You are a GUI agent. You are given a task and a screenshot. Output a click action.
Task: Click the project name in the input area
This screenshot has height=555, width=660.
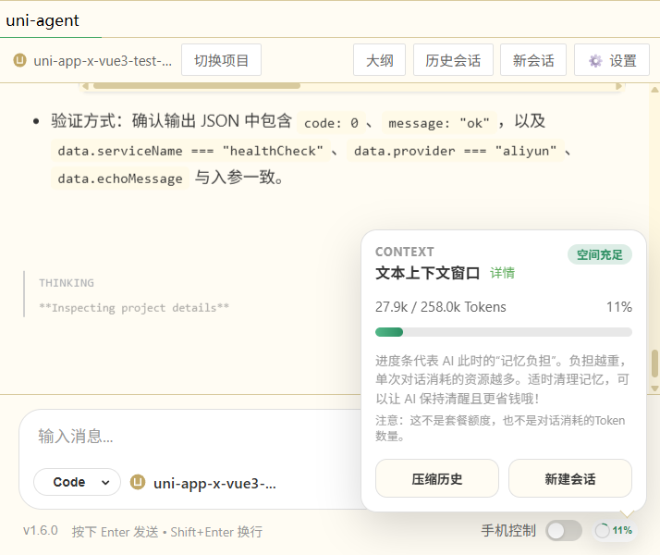(x=214, y=482)
